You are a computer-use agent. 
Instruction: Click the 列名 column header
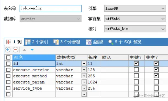[34, 58]
